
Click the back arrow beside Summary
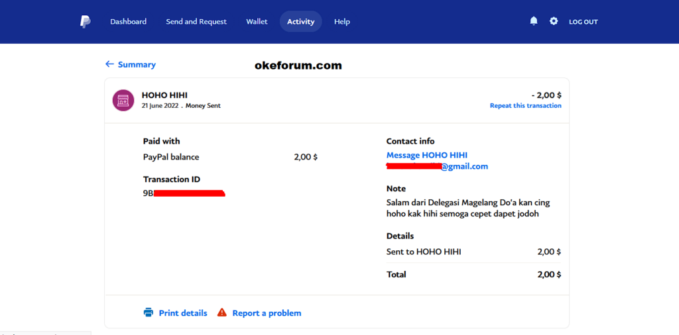coord(109,64)
